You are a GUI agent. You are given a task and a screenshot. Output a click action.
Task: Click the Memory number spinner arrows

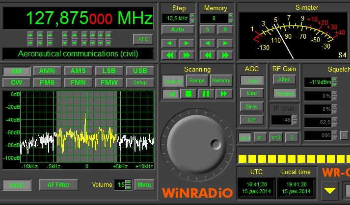(231, 18)
